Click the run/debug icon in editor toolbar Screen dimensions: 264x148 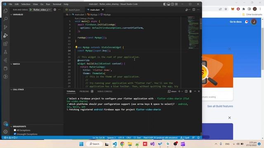coord(186,10)
